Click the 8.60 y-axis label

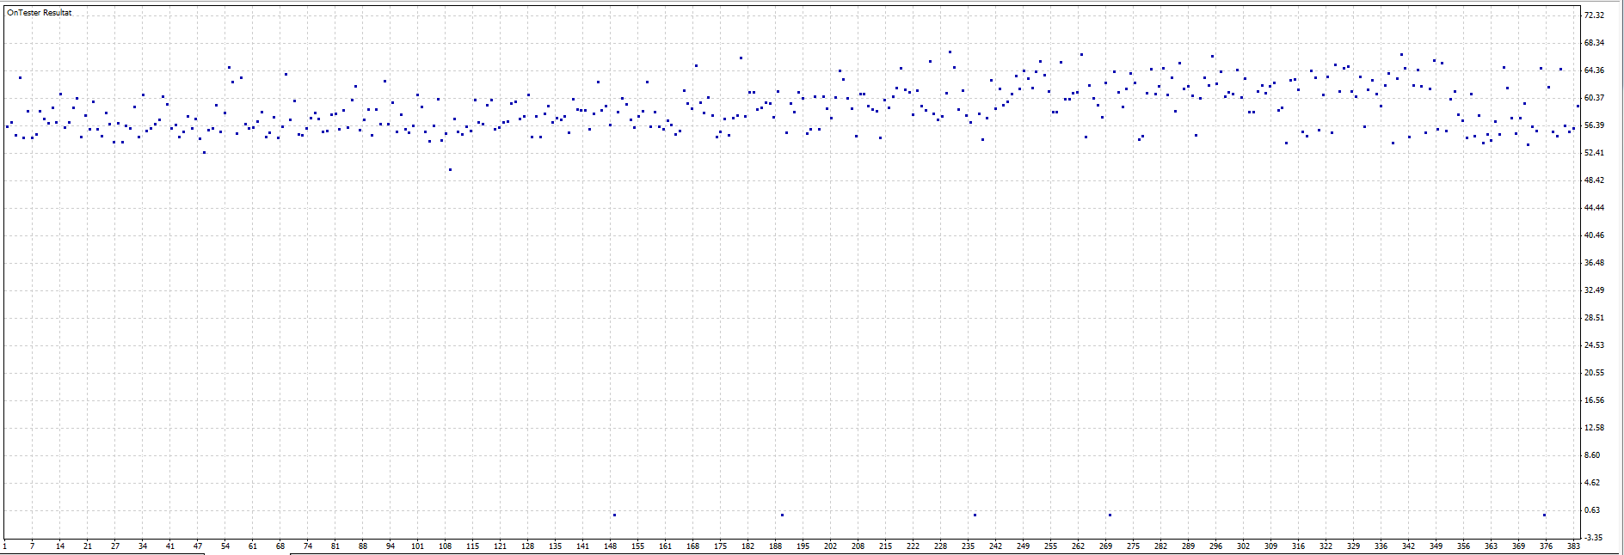(1592, 455)
